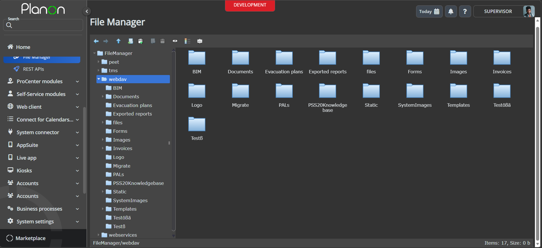Expand the files node in the tree
Image resolution: width=542 pixels, height=248 pixels.
tap(103, 123)
